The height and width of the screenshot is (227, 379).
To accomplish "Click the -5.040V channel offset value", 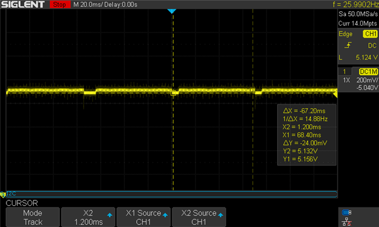I will click(x=367, y=87).
